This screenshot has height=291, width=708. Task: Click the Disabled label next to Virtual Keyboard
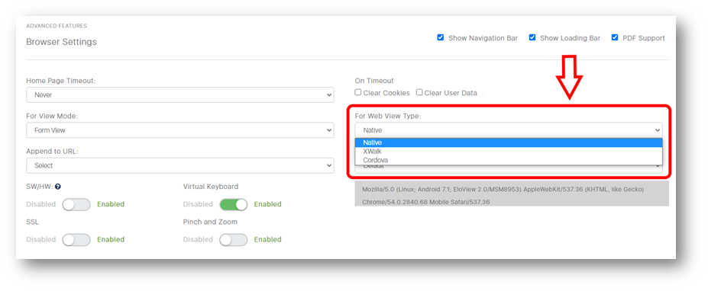[x=198, y=204]
